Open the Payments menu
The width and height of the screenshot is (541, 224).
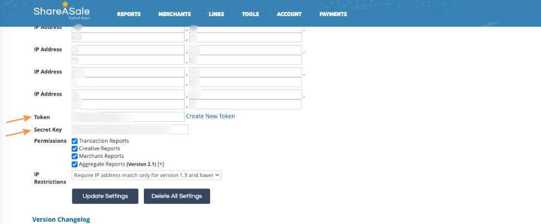(333, 14)
